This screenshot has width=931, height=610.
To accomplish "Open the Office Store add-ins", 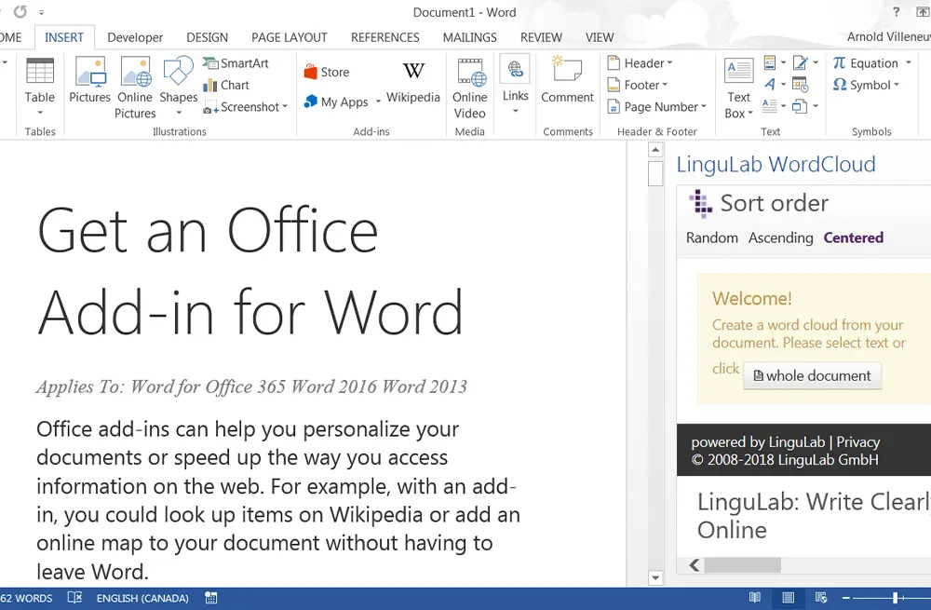I will click(x=327, y=72).
